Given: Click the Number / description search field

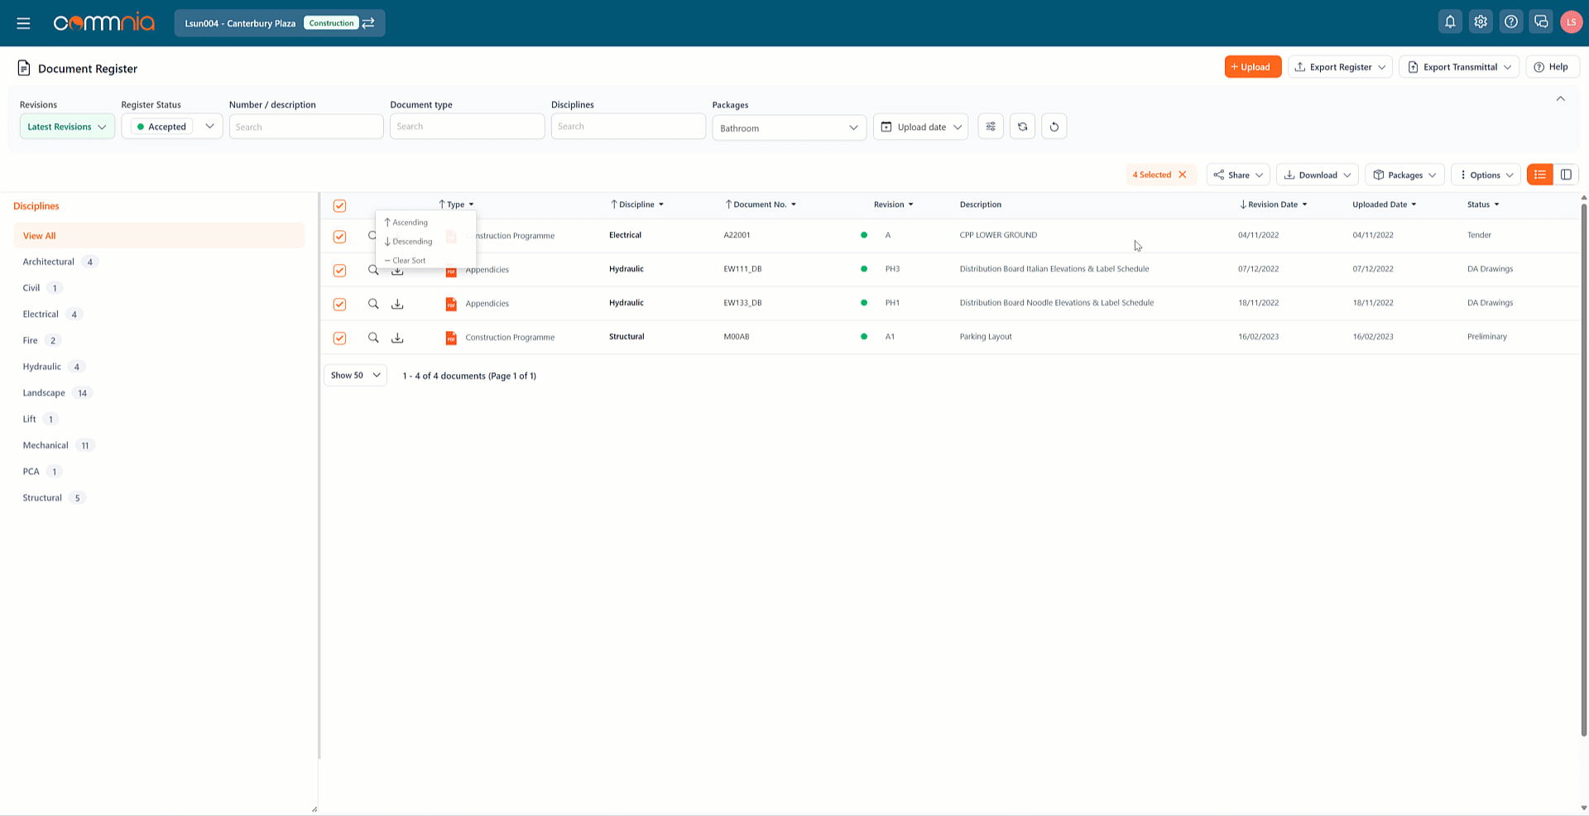Looking at the screenshot, I should point(306,127).
